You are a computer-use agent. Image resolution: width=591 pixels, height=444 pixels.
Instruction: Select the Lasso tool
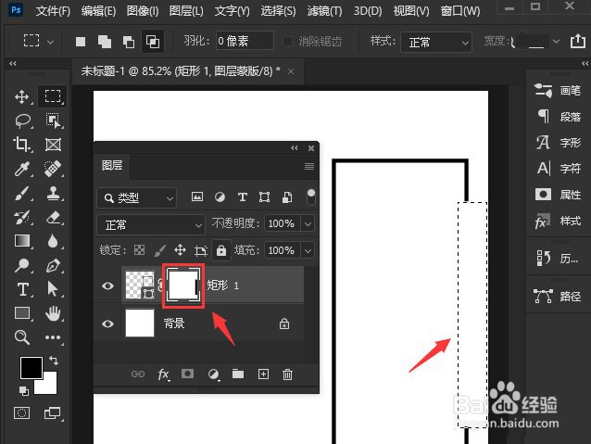pos(22,121)
